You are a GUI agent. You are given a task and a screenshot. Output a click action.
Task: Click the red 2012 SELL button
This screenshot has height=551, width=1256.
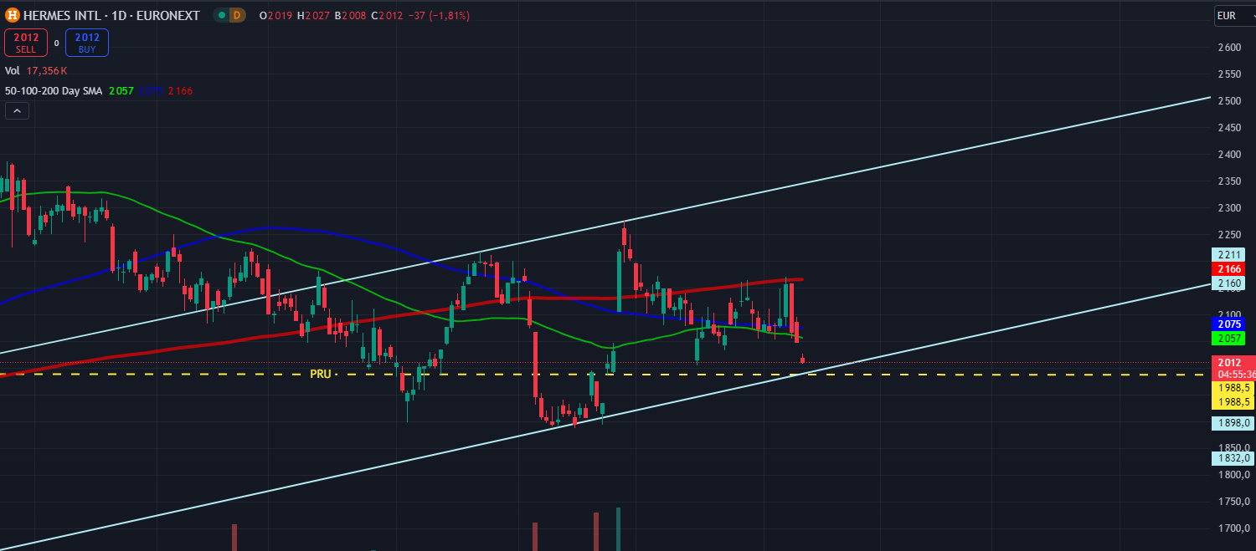pos(26,43)
